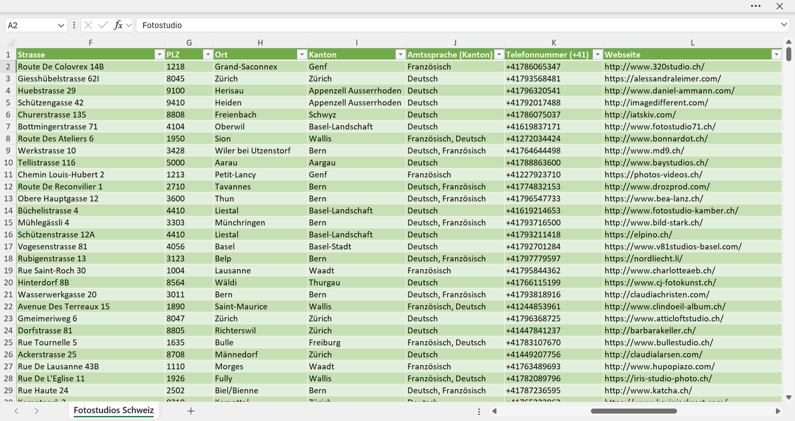
Task: Select the column J header
Action: click(455, 42)
